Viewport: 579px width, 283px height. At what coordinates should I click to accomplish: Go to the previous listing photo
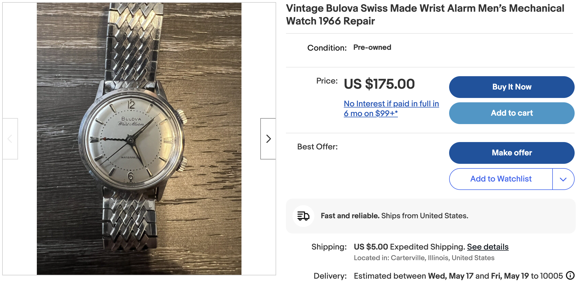click(x=10, y=139)
